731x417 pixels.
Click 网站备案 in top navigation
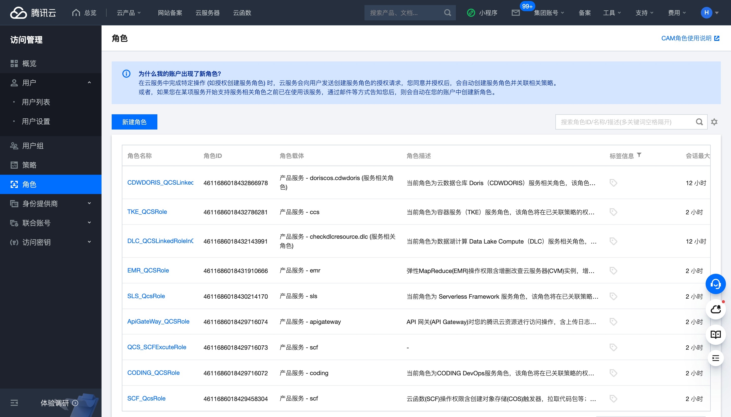(170, 13)
